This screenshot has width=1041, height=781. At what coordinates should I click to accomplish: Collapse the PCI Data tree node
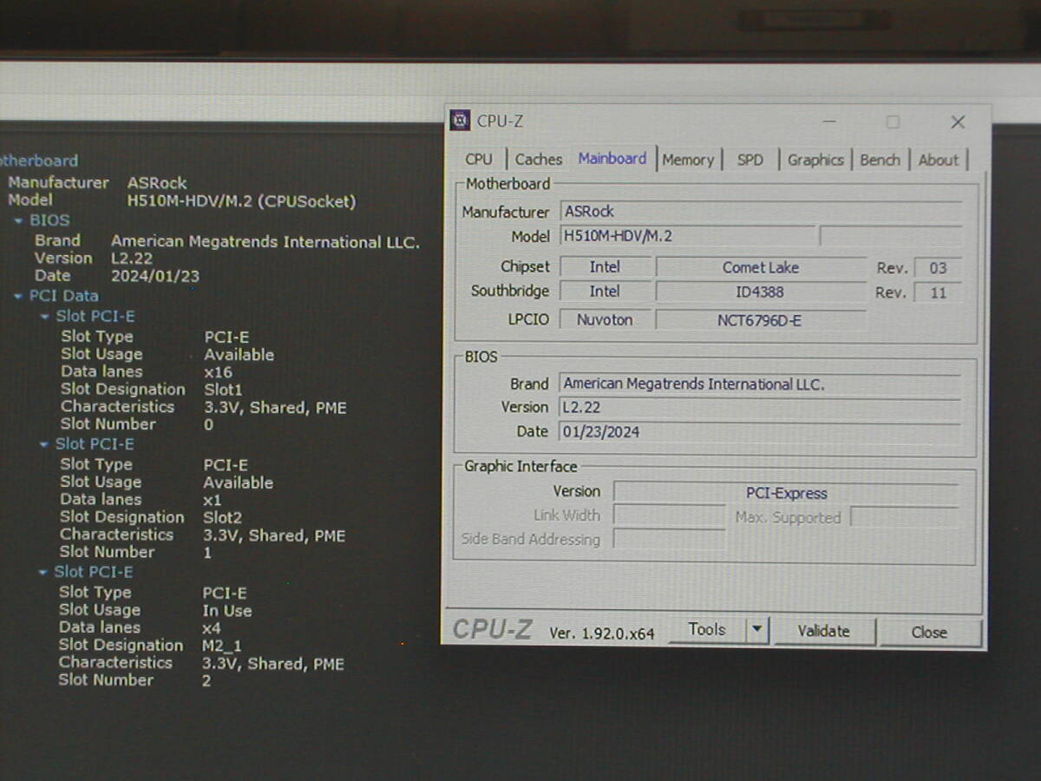19,297
